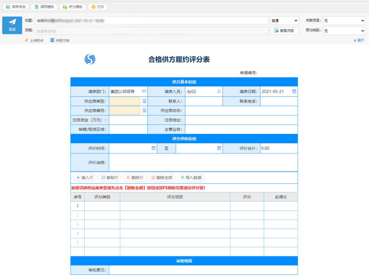Open the 预归档到 dropdown

(x=344, y=31)
